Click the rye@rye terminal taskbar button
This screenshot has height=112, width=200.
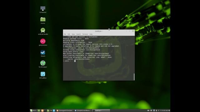click(101, 111)
